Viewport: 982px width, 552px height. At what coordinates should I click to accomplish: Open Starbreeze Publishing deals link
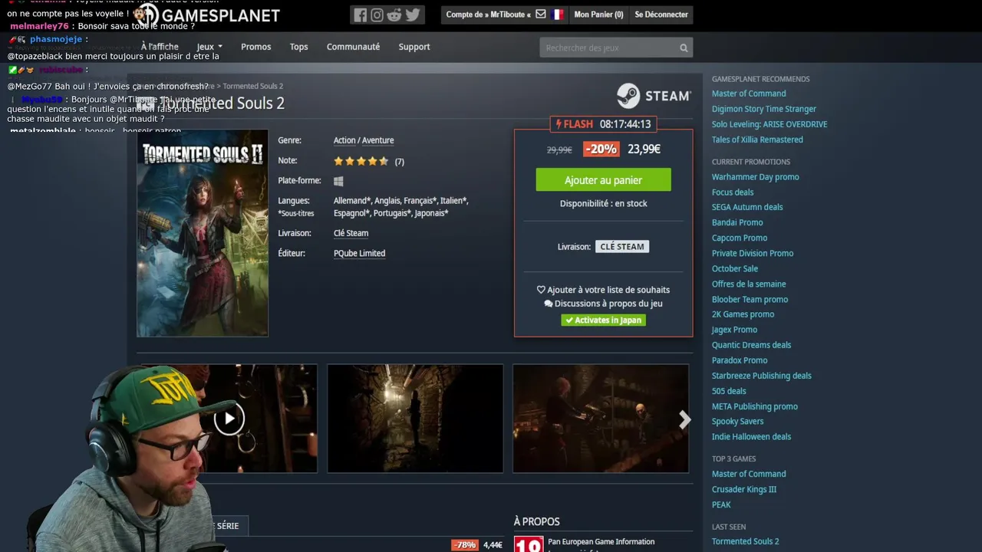click(762, 376)
